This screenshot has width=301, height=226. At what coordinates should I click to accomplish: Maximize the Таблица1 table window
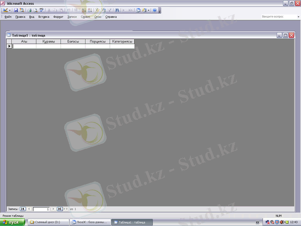click(x=286, y=35)
